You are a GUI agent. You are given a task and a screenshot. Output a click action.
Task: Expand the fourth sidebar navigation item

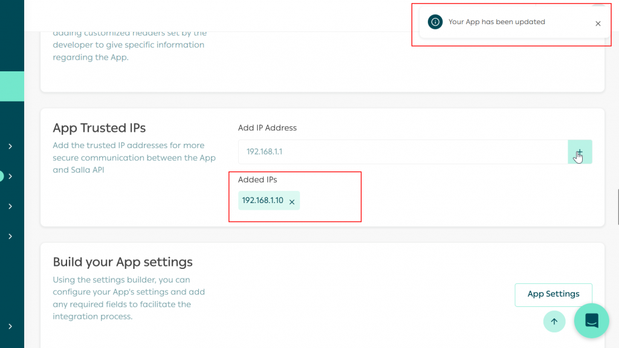tap(10, 236)
